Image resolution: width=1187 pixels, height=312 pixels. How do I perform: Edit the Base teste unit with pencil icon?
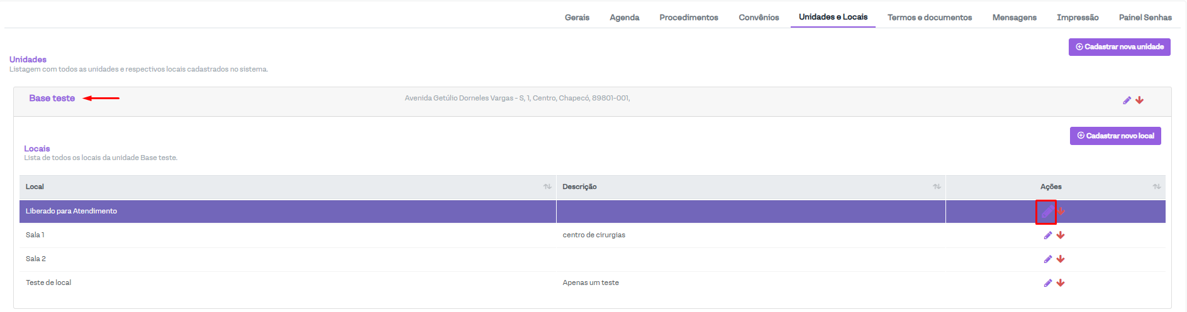[1127, 100]
